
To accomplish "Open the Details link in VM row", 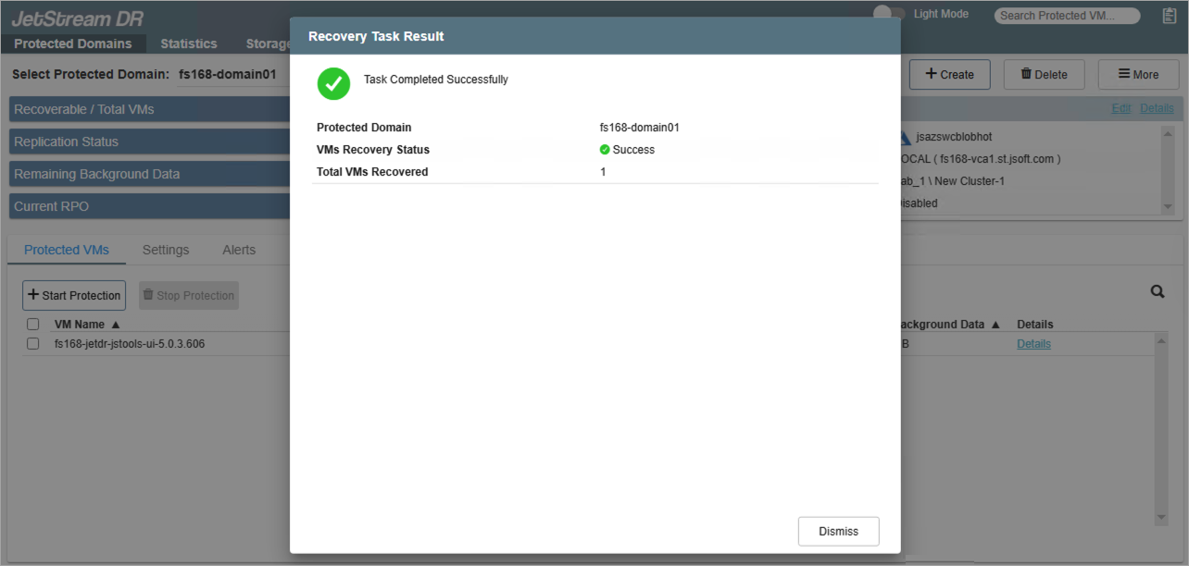I will click(1033, 344).
